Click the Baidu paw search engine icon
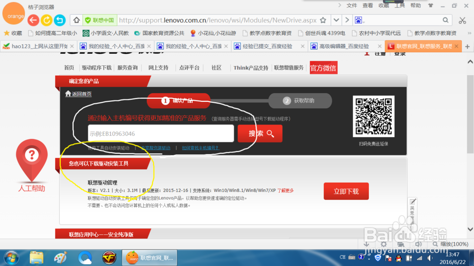474x266 pixels. (x=358, y=20)
